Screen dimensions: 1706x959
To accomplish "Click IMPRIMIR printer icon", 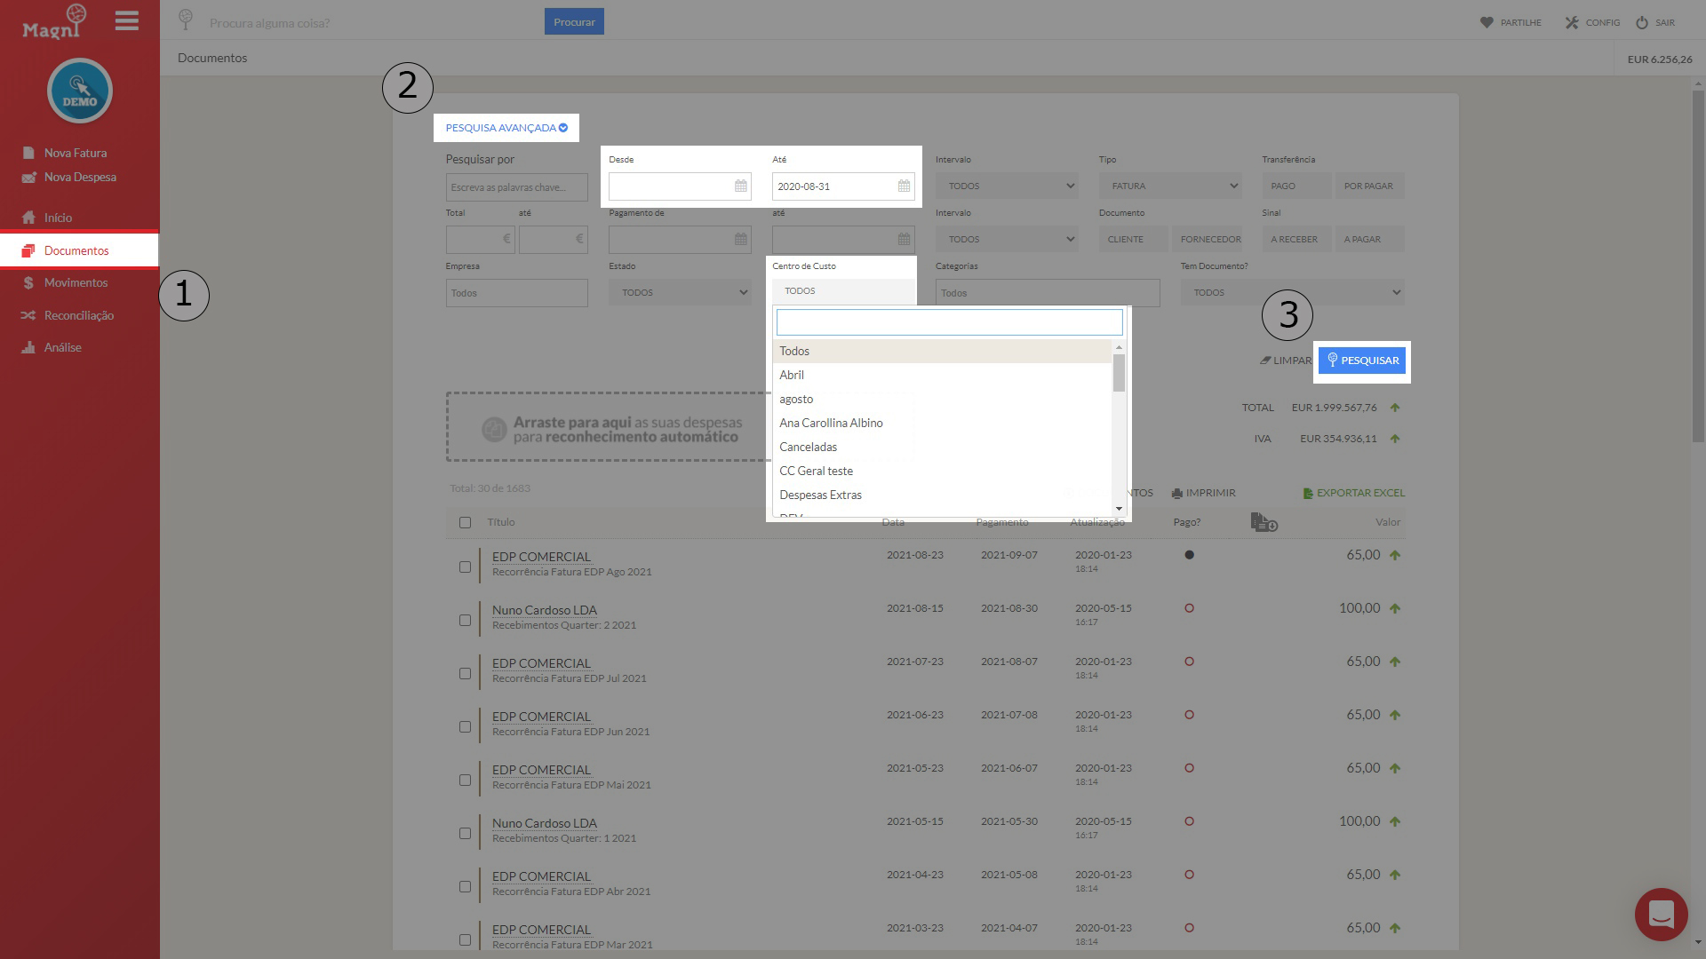I will pos(1177,493).
